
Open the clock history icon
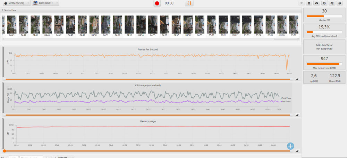click(324, 3)
